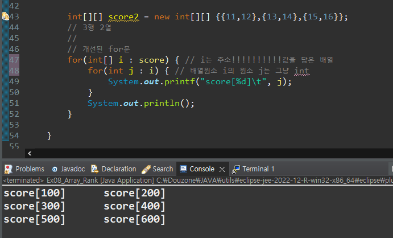
Task: Select the Console tab
Action: coord(202,169)
